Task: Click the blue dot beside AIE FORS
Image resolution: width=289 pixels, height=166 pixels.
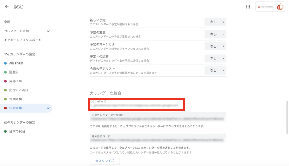Action: tap(5, 64)
